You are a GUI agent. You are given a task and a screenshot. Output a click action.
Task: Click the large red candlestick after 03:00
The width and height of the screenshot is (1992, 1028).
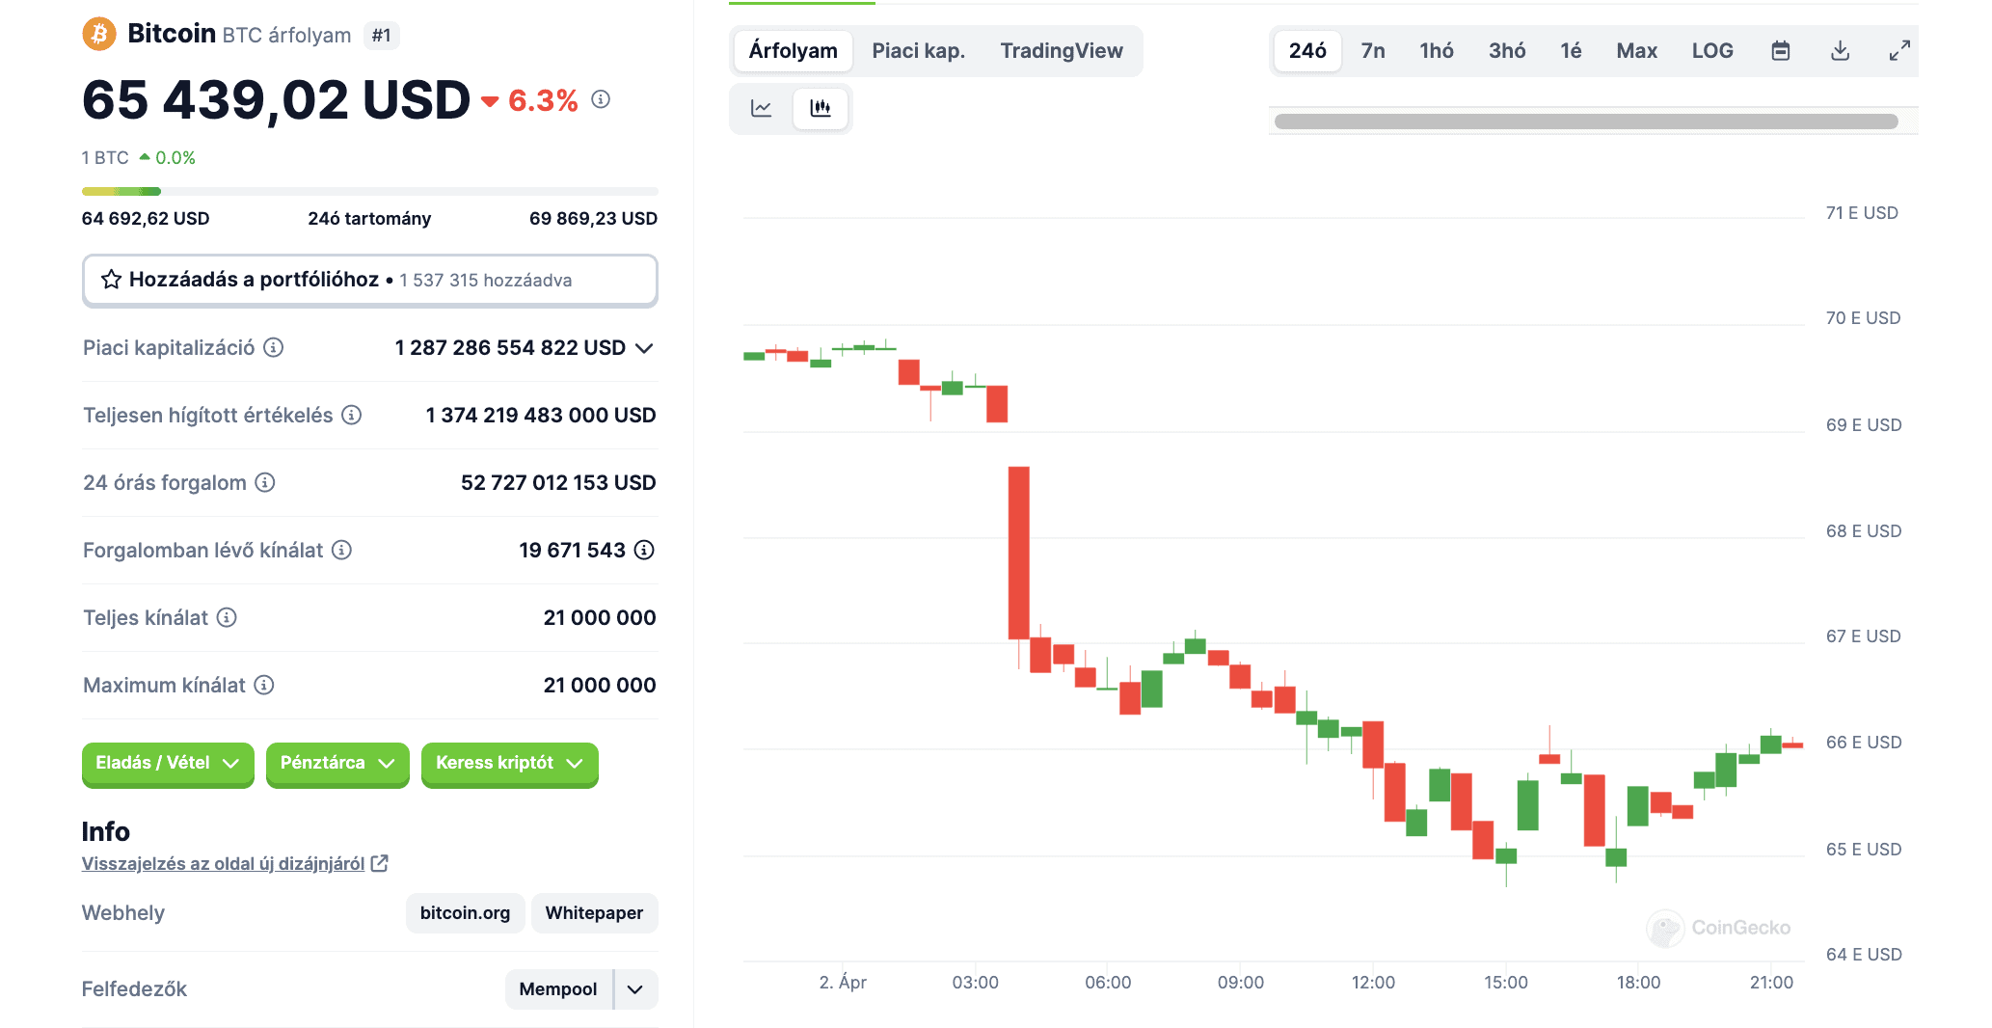point(1019,553)
